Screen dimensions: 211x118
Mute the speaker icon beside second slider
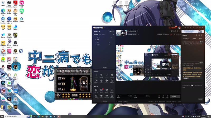tap(135, 96)
